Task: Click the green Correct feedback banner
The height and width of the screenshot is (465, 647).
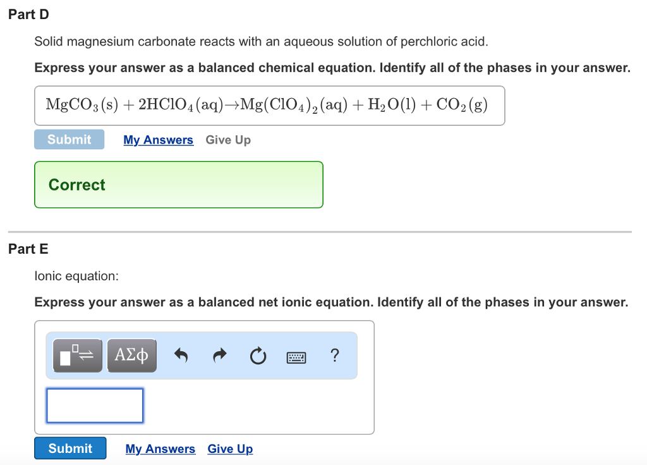Action: [179, 184]
